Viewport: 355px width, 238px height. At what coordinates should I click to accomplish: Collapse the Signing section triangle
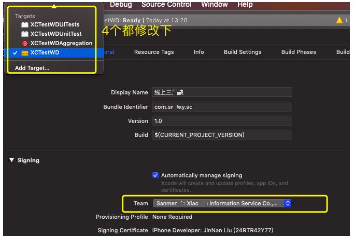[x=11, y=160]
